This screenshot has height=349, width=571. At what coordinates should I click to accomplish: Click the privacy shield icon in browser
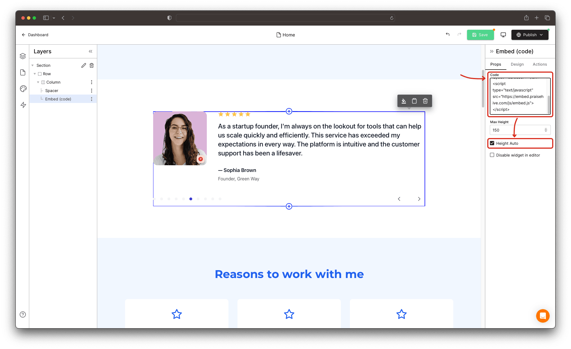[169, 18]
